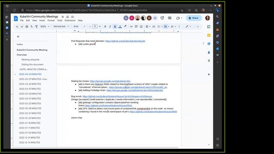Open the View menu
This screenshot has width=274, height=154.
click(x=35, y=21)
